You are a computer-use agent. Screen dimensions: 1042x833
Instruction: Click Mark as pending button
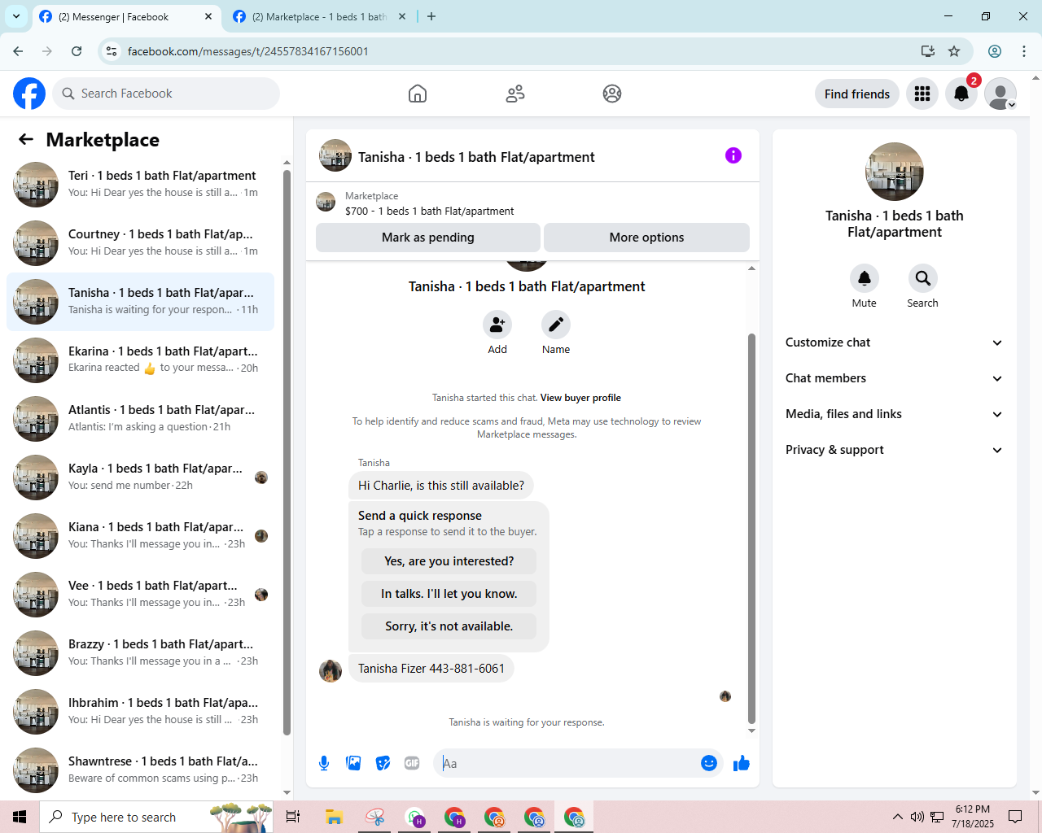coord(428,238)
